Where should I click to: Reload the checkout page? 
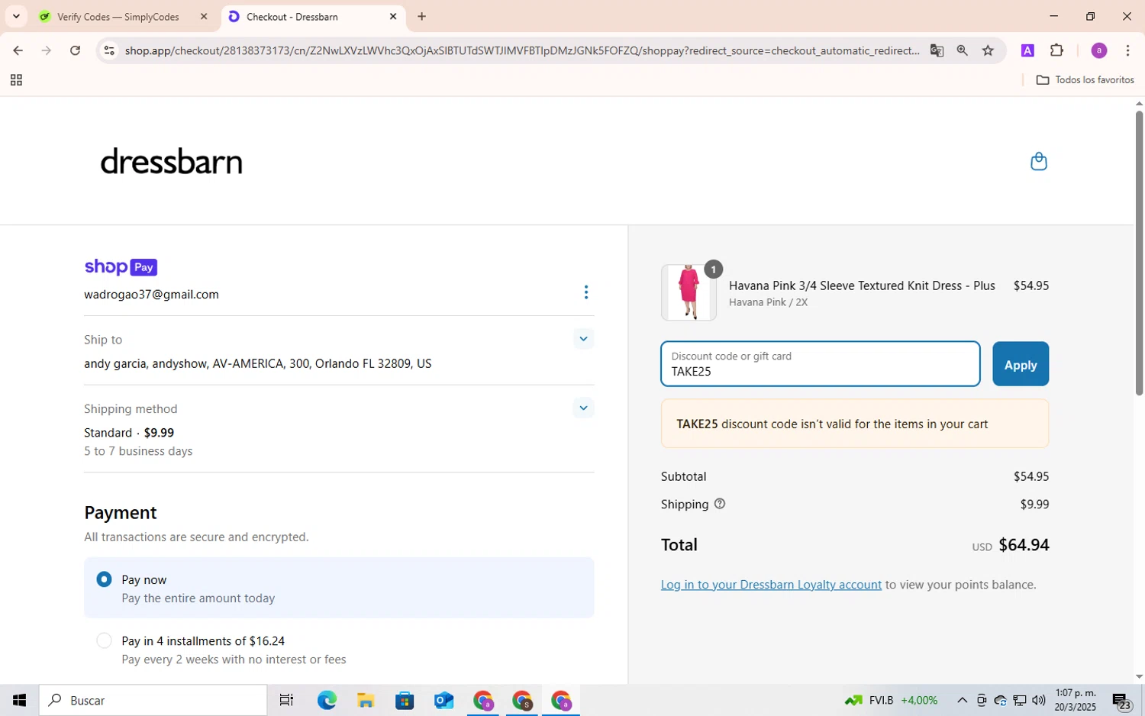[75, 50]
